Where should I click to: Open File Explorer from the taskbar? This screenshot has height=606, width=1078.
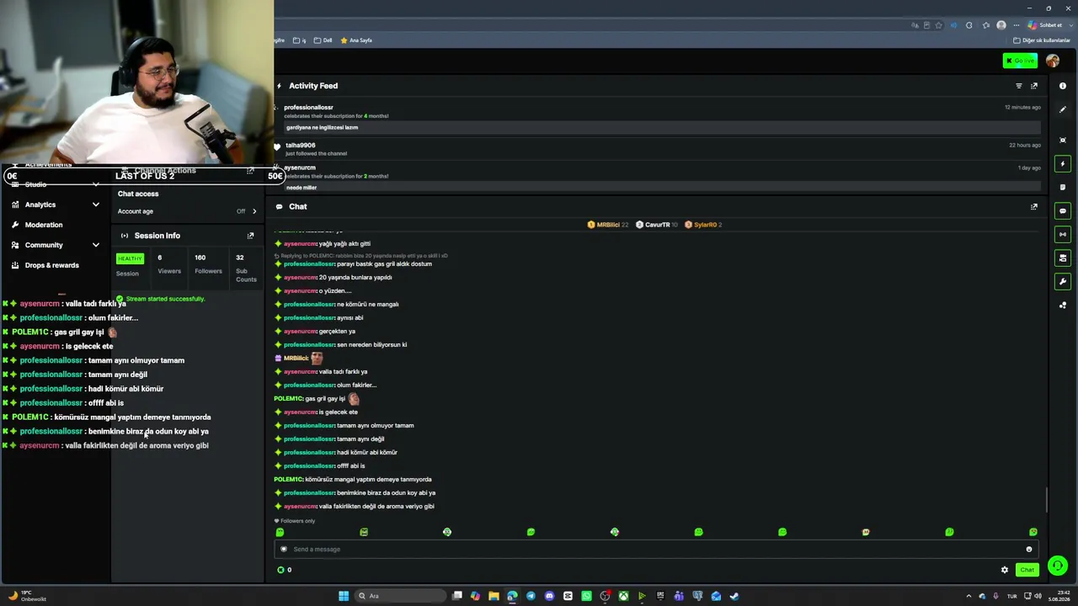[x=494, y=596]
